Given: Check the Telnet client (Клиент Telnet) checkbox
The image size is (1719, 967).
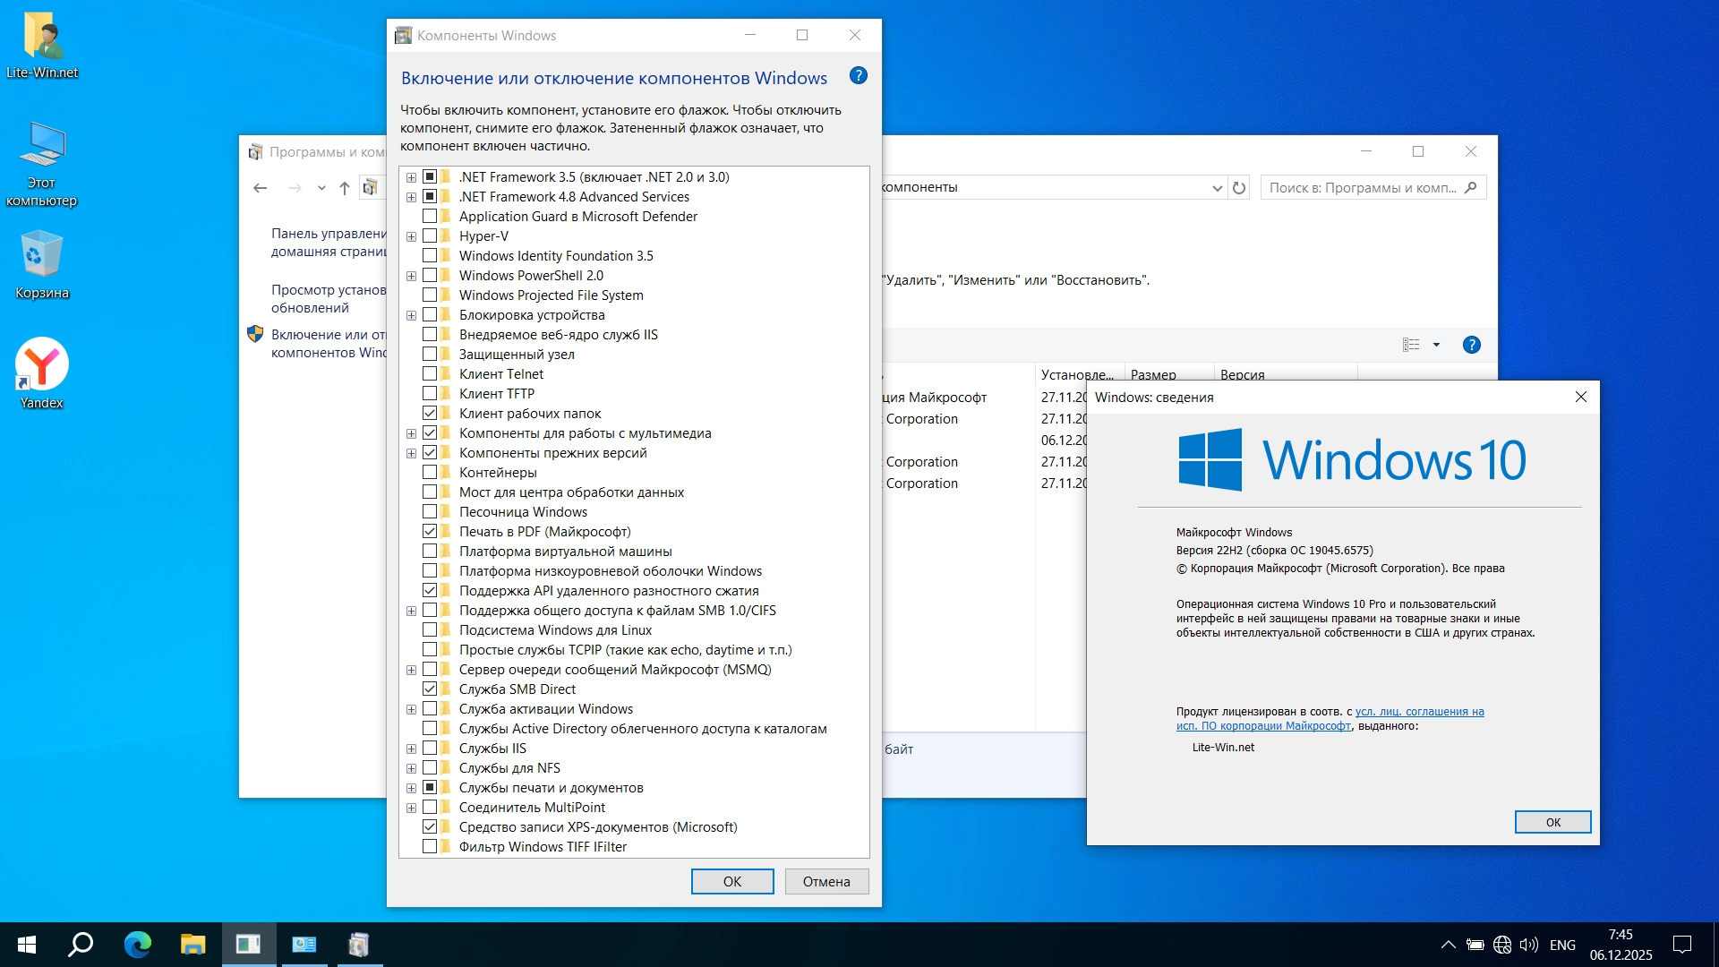Looking at the screenshot, I should [x=430, y=374].
